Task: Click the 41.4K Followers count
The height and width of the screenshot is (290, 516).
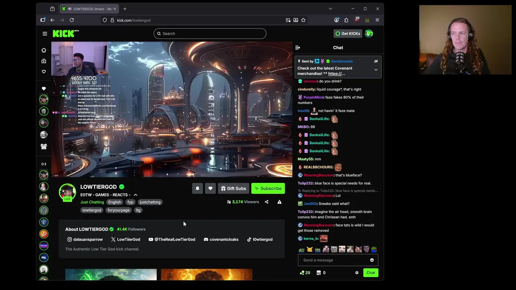Action: (131, 229)
